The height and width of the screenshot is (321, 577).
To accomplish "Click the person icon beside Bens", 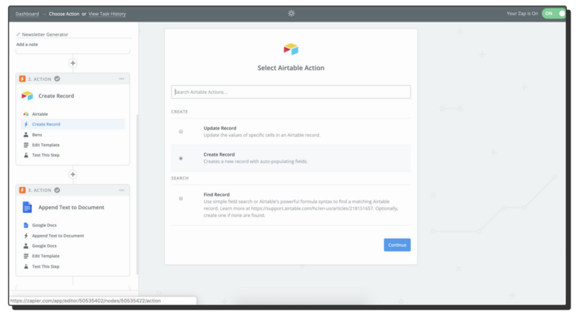I will (26, 135).
